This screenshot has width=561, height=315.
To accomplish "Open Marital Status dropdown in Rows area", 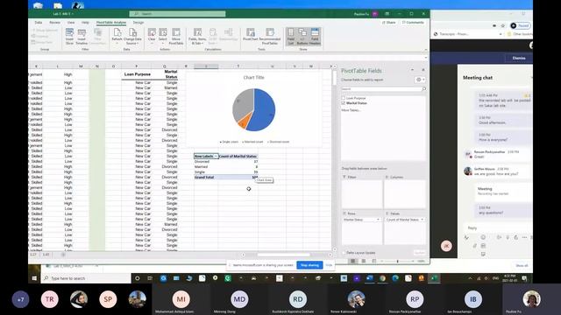I will (x=378, y=220).
